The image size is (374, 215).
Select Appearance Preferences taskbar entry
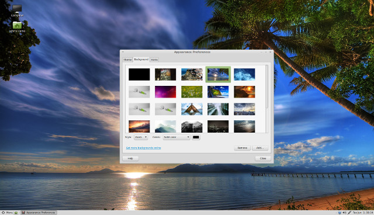pos(39,213)
